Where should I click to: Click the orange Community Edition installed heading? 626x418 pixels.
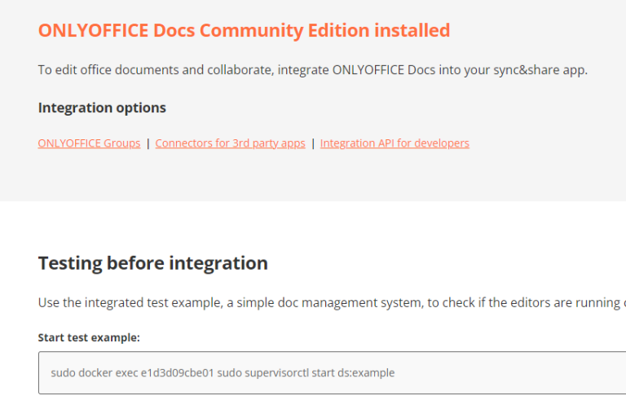click(244, 30)
